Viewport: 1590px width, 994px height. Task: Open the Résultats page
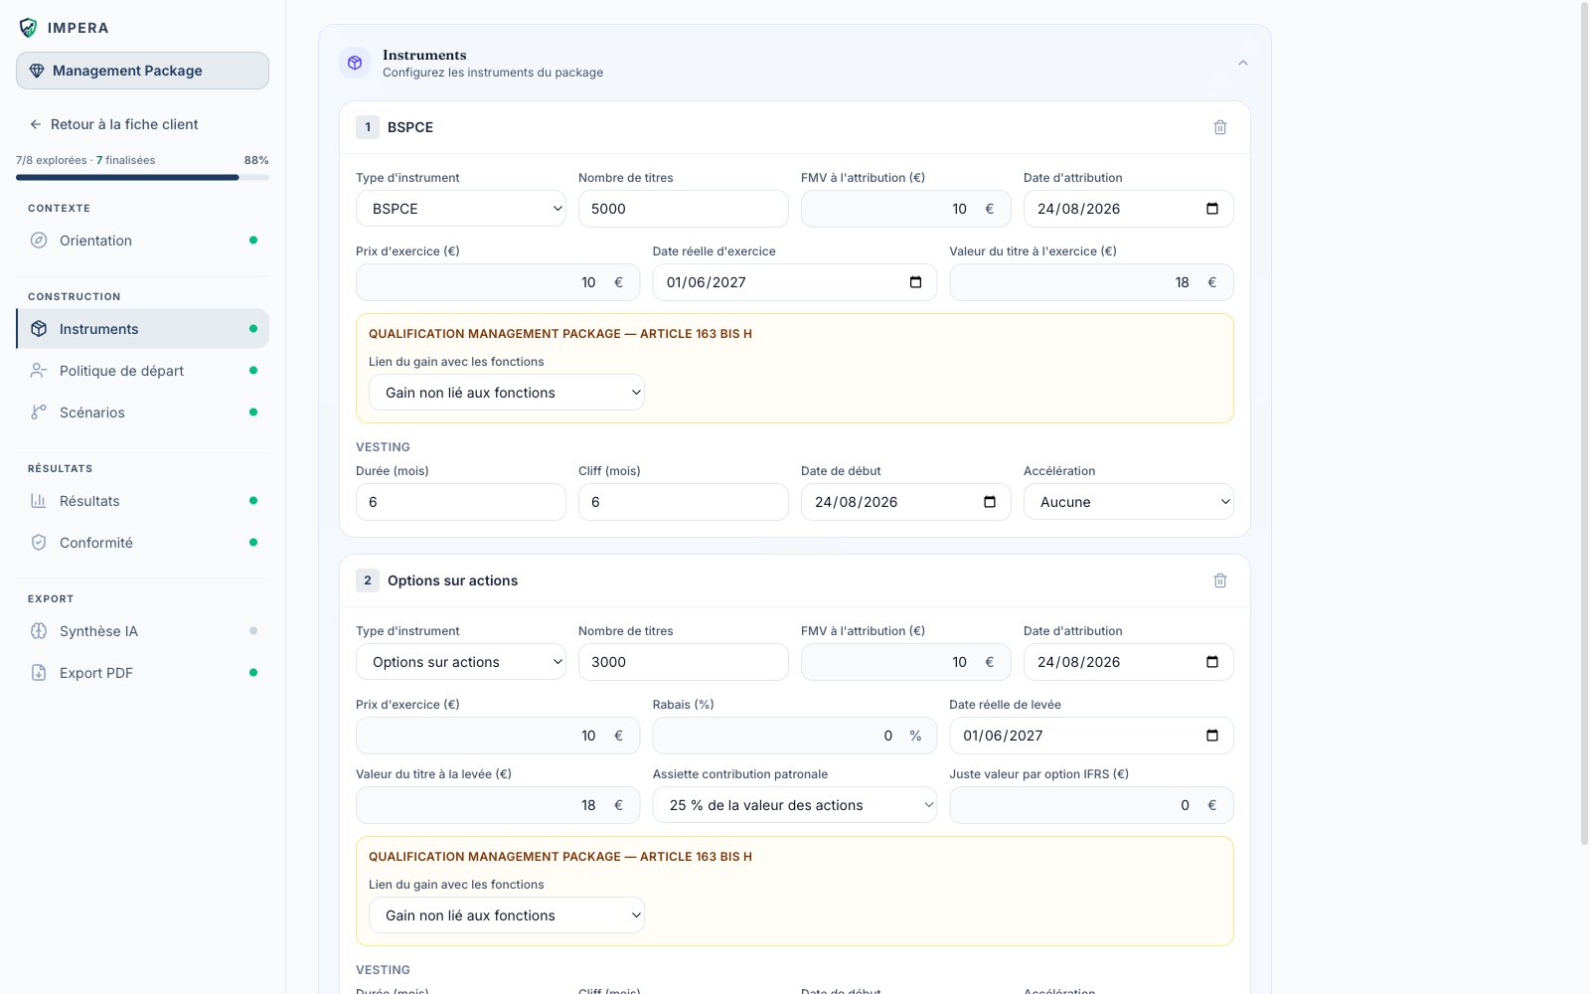tap(142, 501)
